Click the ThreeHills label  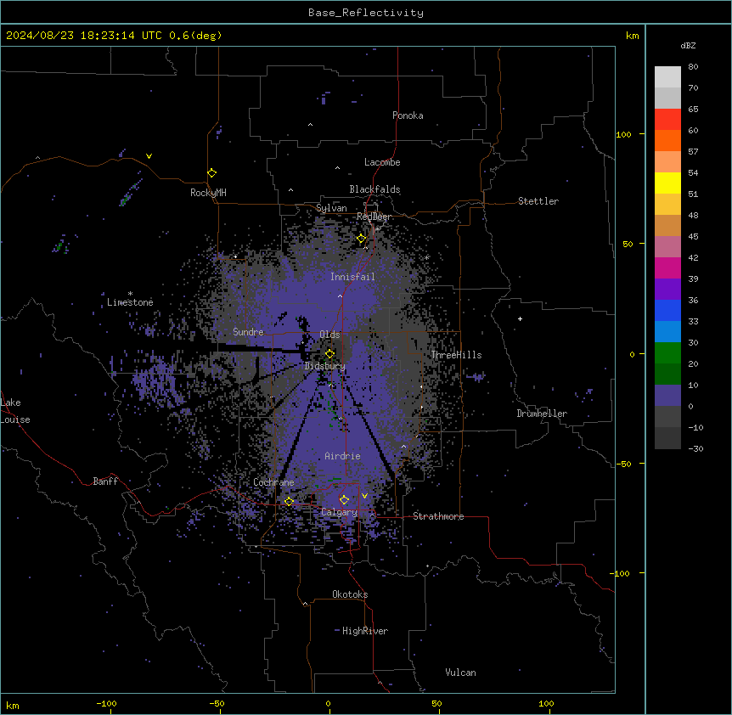click(456, 355)
